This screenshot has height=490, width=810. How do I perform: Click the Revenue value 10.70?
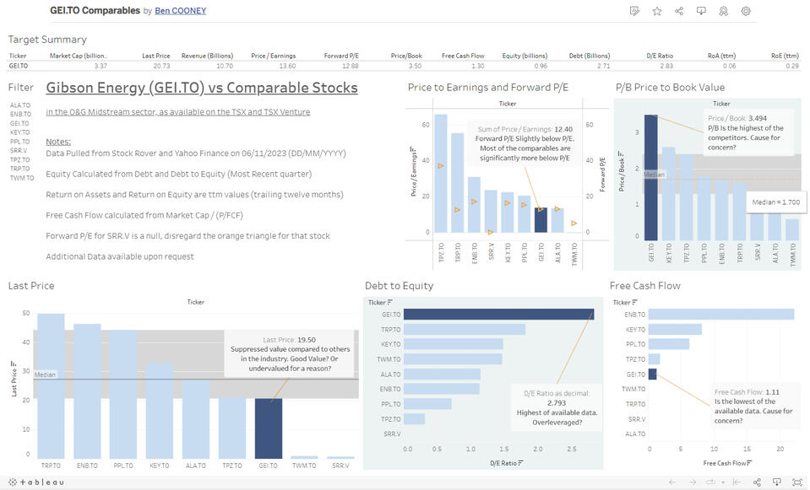(225, 66)
